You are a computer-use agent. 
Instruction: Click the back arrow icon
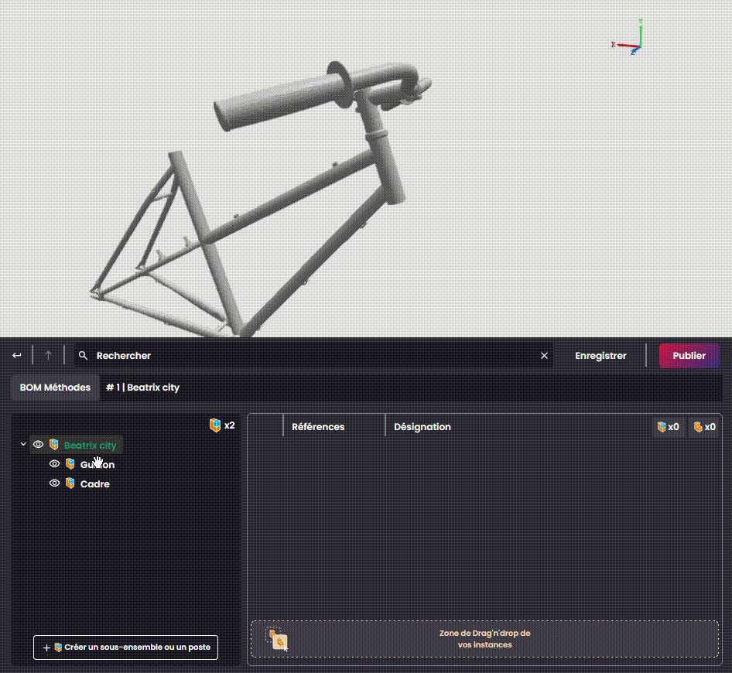coord(17,356)
